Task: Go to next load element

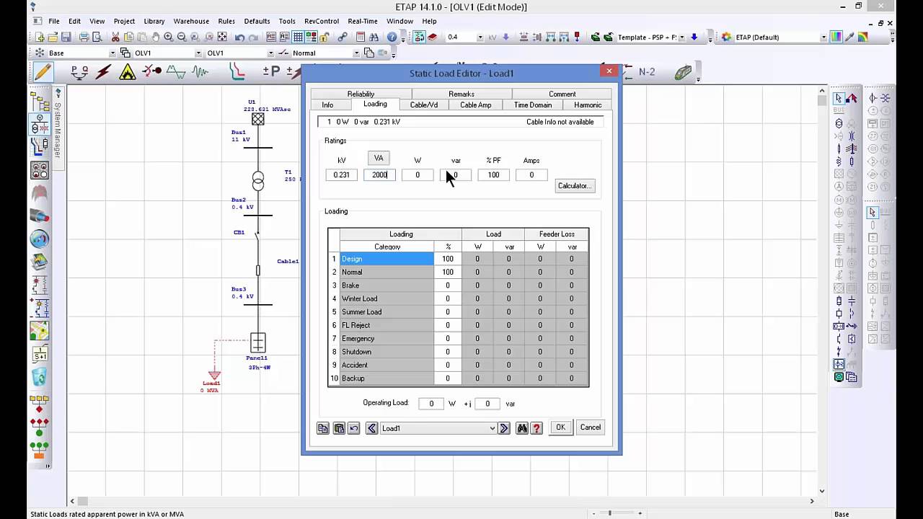Action: coord(504,428)
